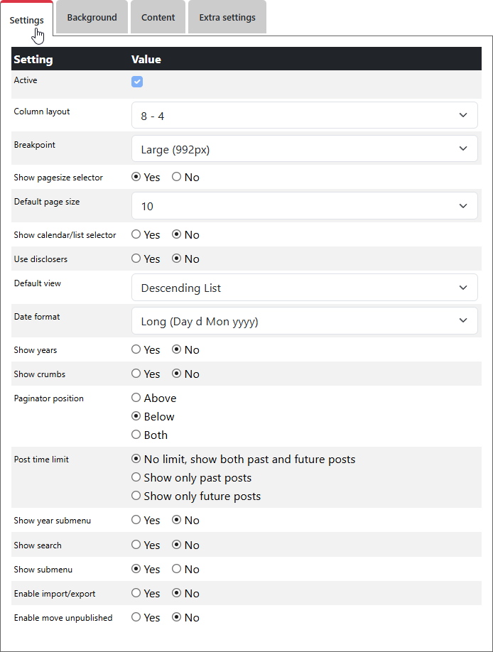Uncheck the Active checkbox
This screenshot has height=652, width=493.
137,82
